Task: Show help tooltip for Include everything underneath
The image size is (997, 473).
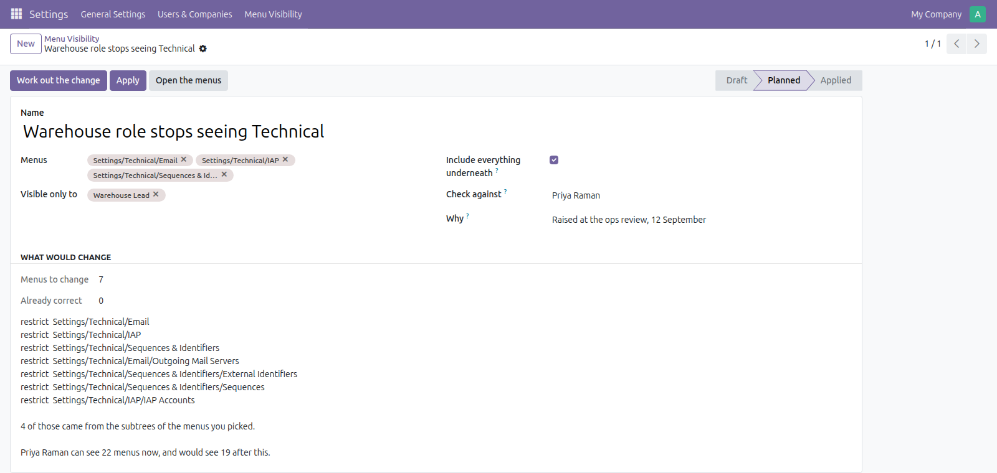Action: (497, 170)
